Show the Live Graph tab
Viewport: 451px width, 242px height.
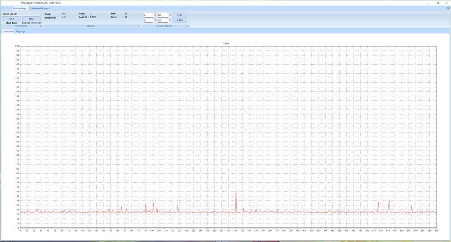(8, 31)
